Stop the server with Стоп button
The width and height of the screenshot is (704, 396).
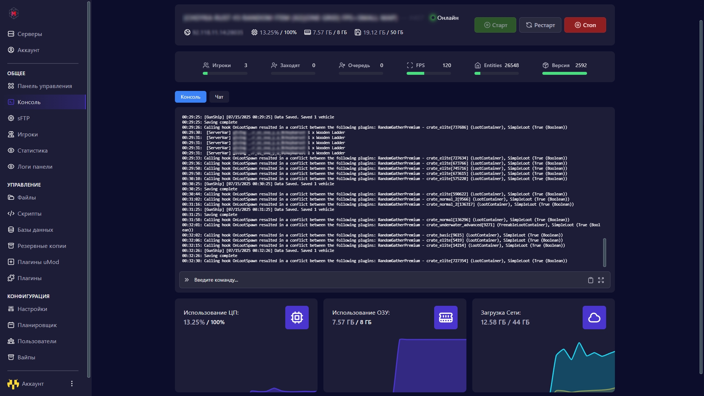585,25
